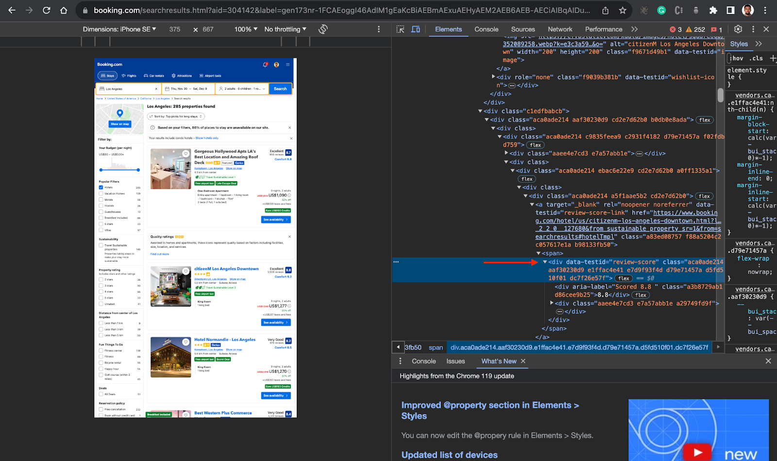
Task: Close the Quality ratings info box
Action: tap(290, 237)
